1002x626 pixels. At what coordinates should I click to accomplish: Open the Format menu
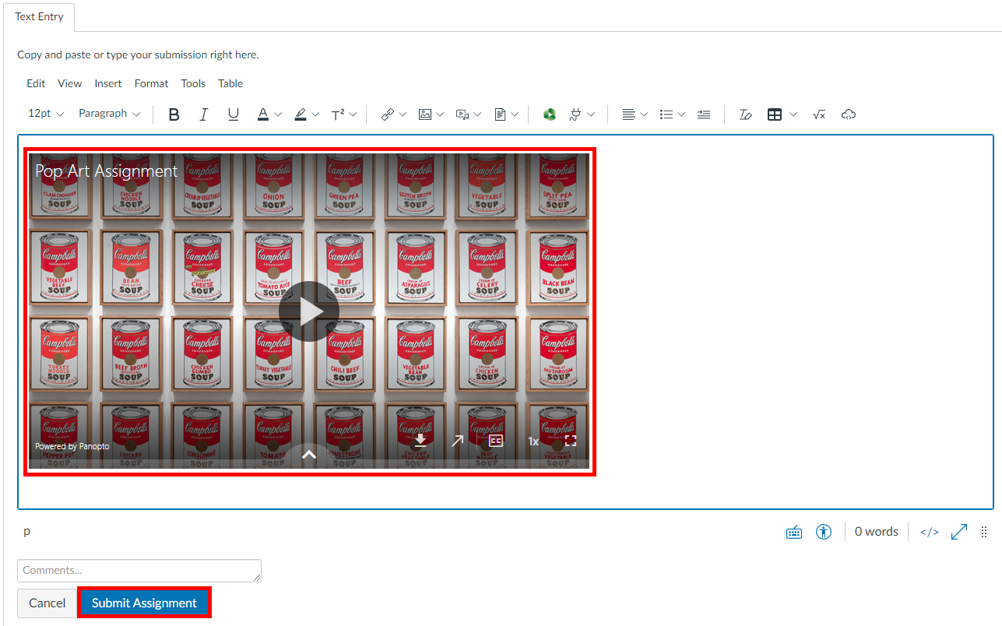tap(151, 83)
